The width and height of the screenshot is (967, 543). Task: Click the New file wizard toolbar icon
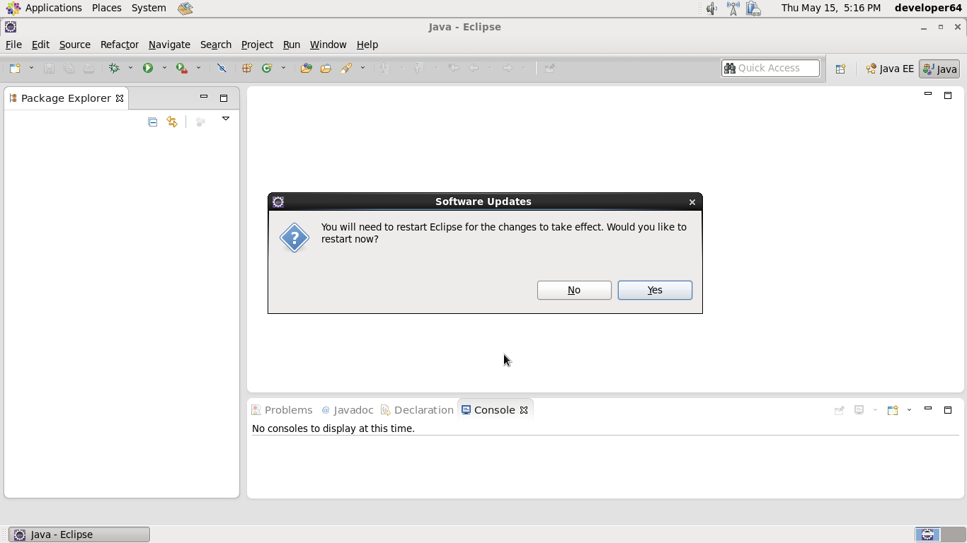click(x=15, y=69)
